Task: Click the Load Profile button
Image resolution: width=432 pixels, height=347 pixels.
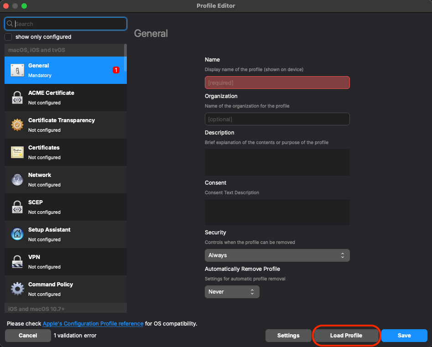Action: (x=346, y=336)
